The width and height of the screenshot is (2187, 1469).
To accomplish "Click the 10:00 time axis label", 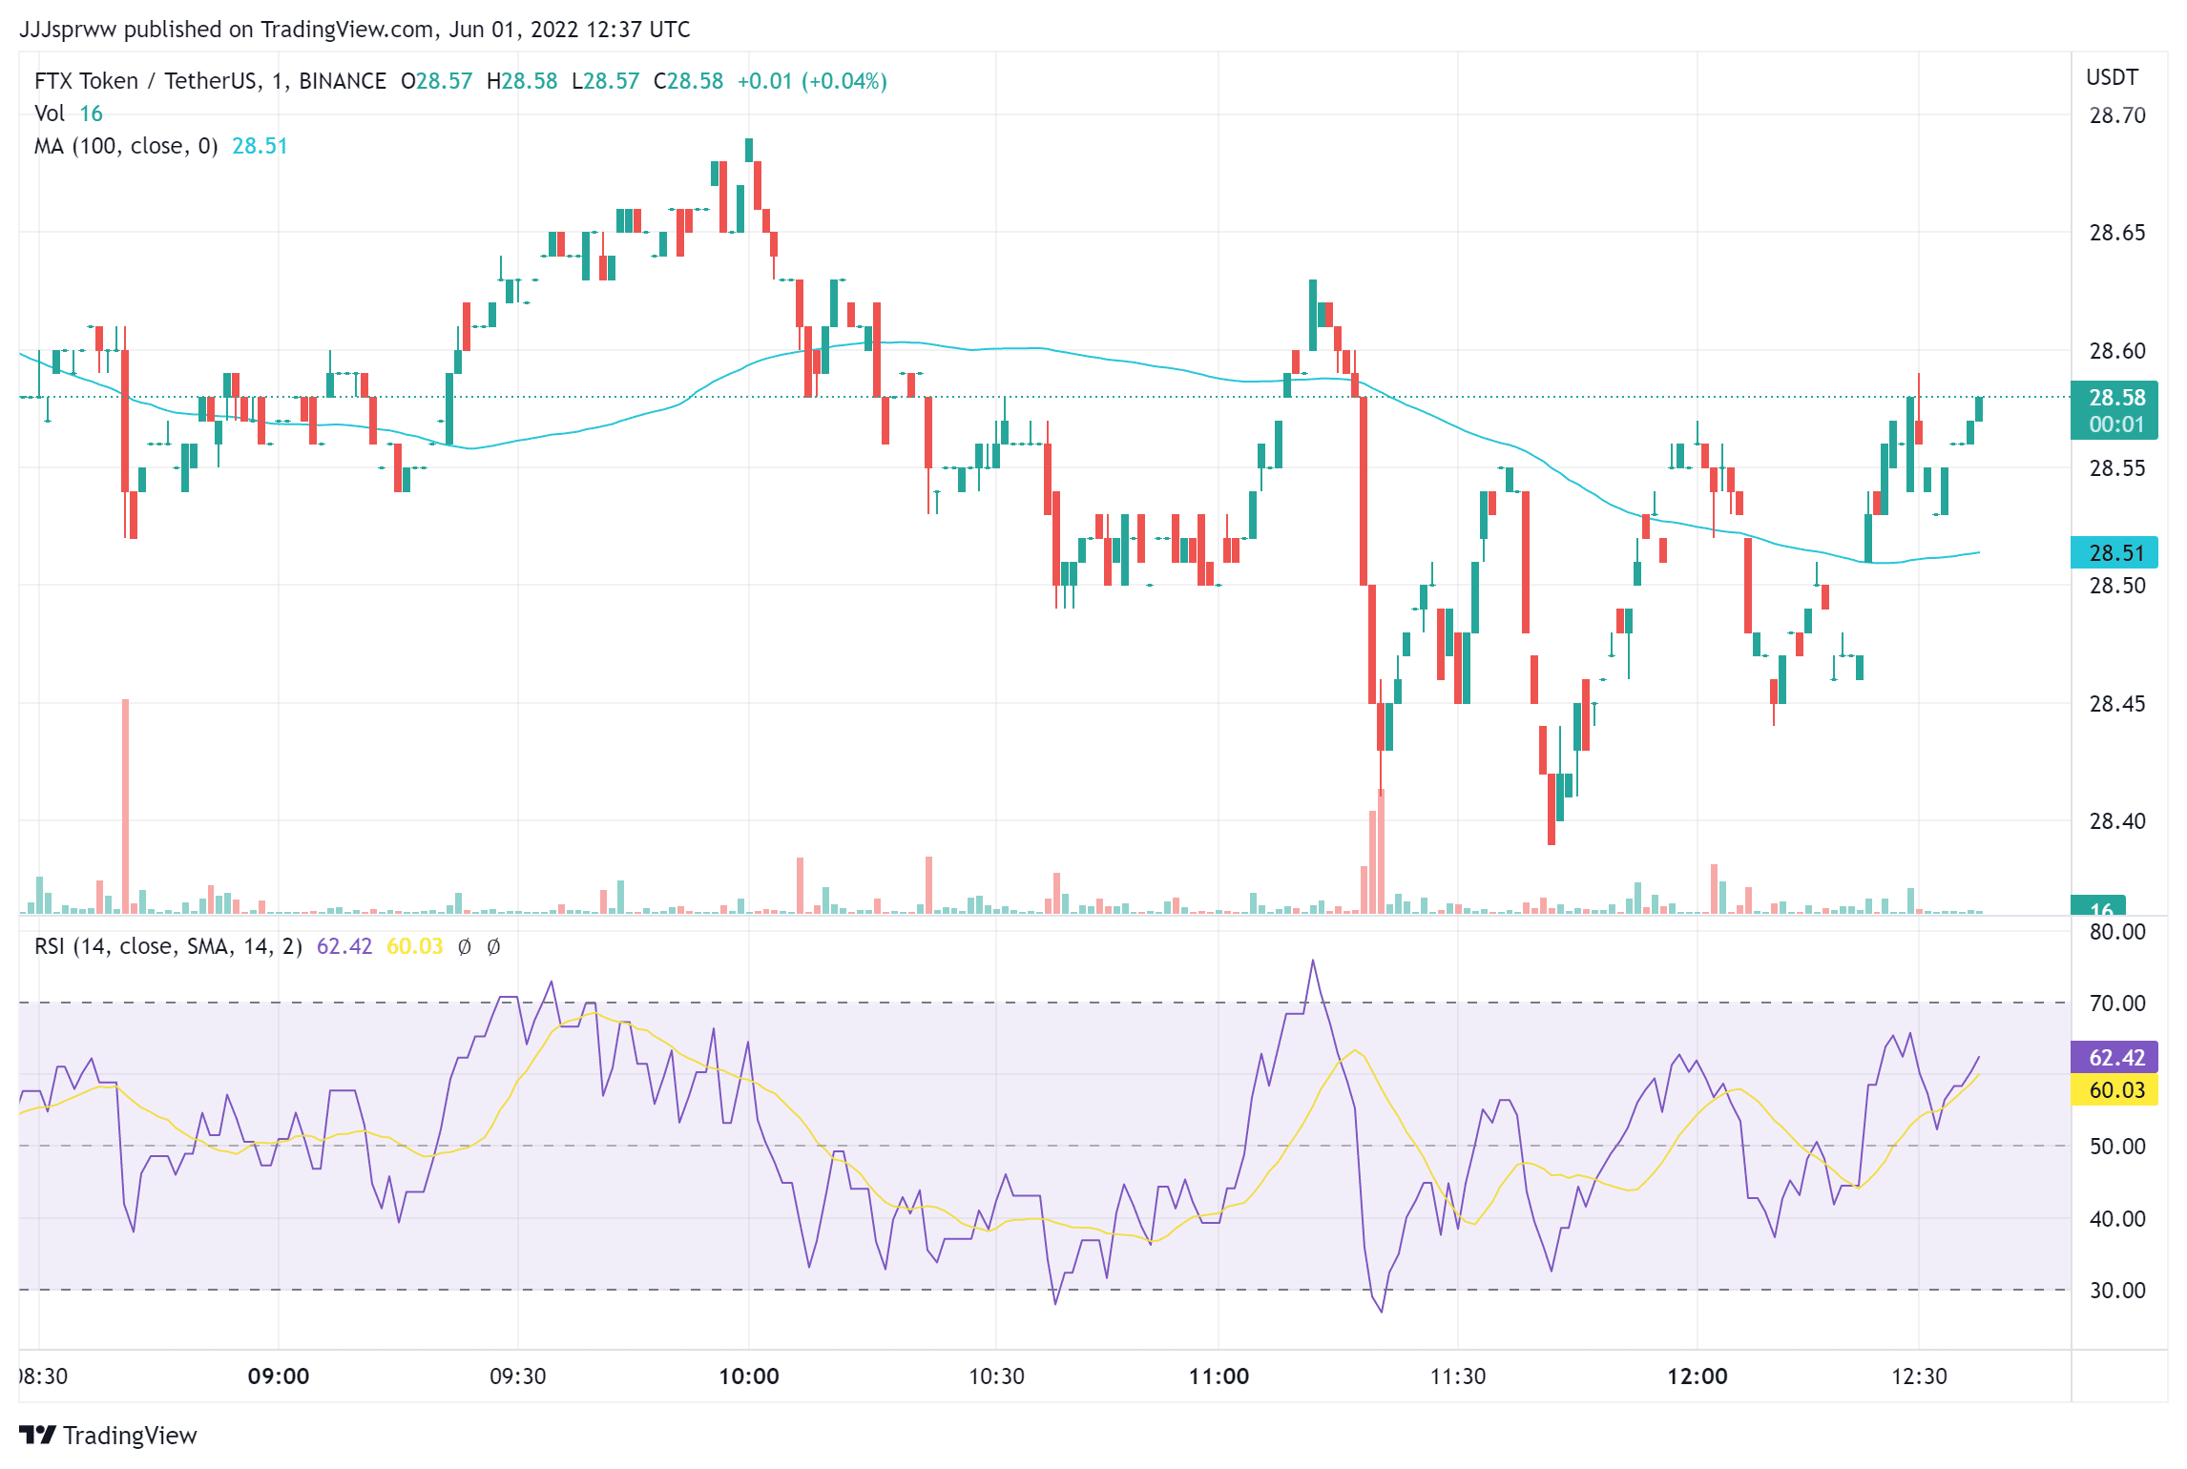I will [749, 1376].
